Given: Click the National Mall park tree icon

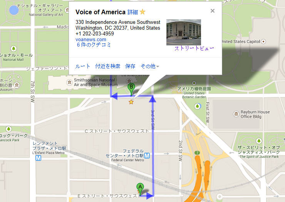Looking at the screenshot, I should pyautogui.click(x=13, y=48).
